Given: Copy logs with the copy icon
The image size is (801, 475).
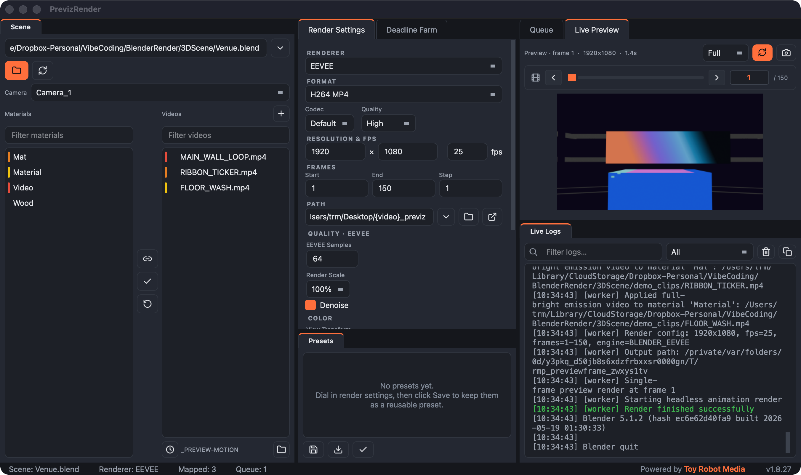Looking at the screenshot, I should click(787, 252).
